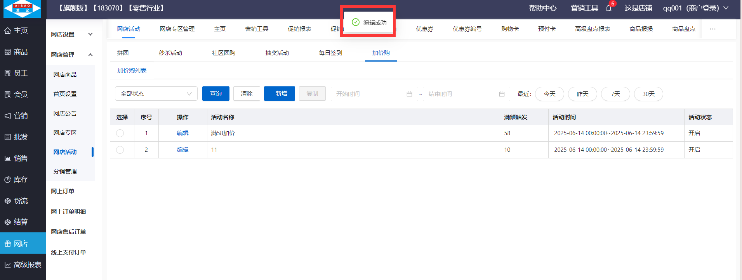Select radio button for row 2

coord(120,150)
